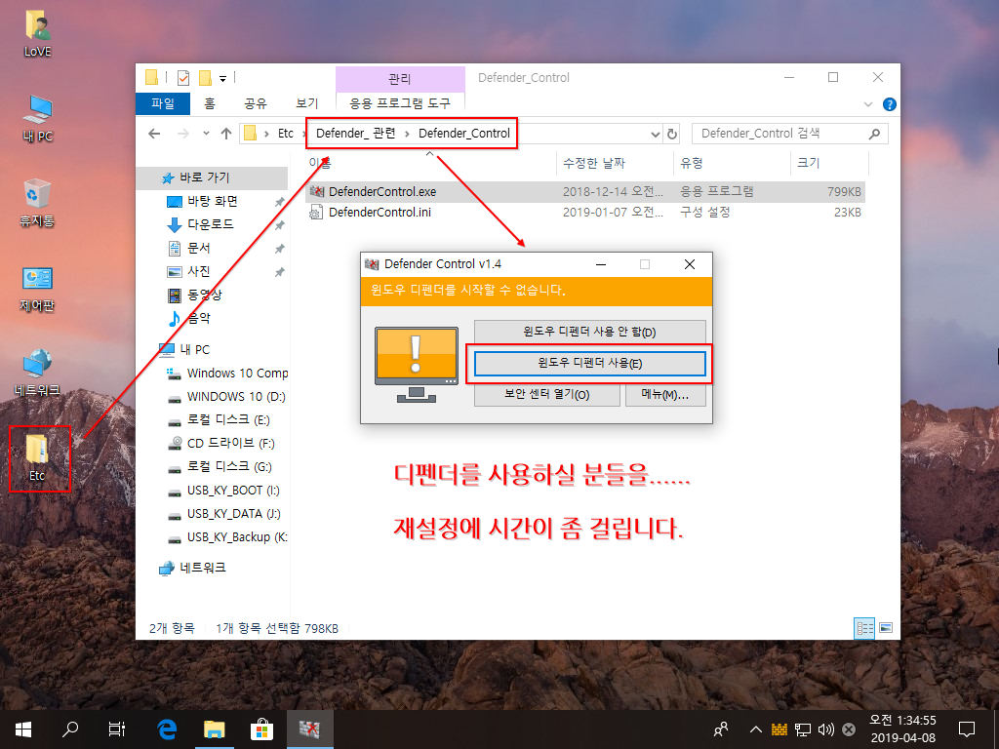Open Customize Quick Access Toolbar dropdown

click(223, 78)
